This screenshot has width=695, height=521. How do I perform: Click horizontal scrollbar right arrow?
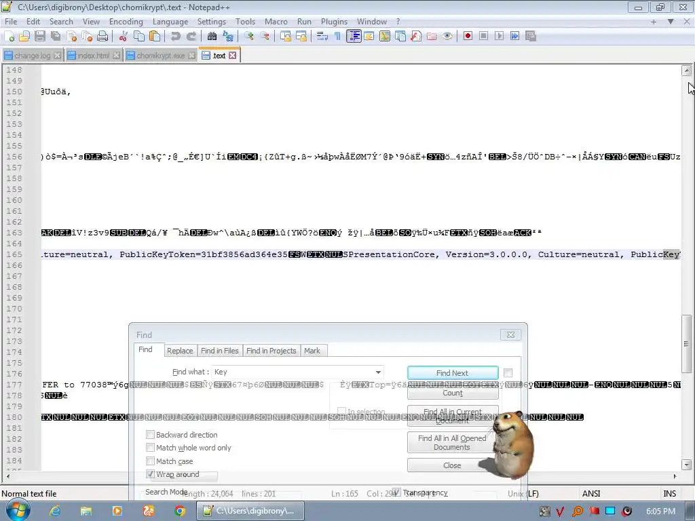675,477
